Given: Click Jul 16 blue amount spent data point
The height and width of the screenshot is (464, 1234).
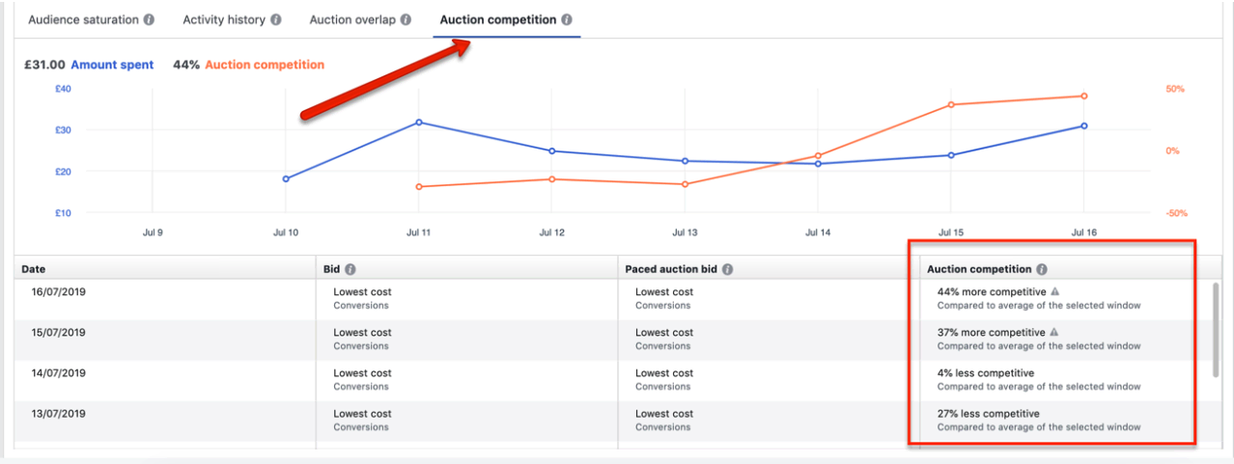Looking at the screenshot, I should coord(1084,126).
